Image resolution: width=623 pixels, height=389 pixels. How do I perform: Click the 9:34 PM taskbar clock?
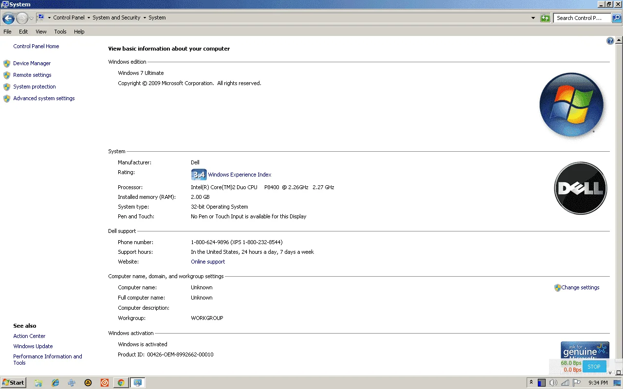tap(598, 383)
